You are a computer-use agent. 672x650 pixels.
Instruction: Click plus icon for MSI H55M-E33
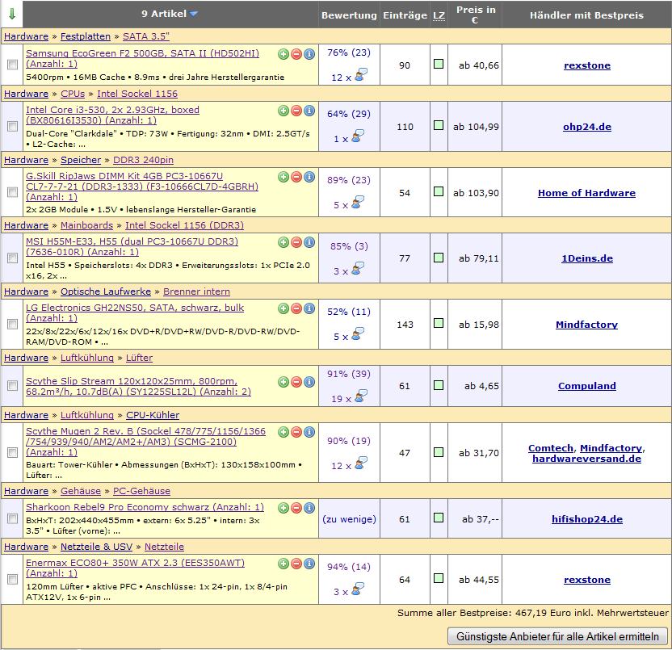pos(283,242)
